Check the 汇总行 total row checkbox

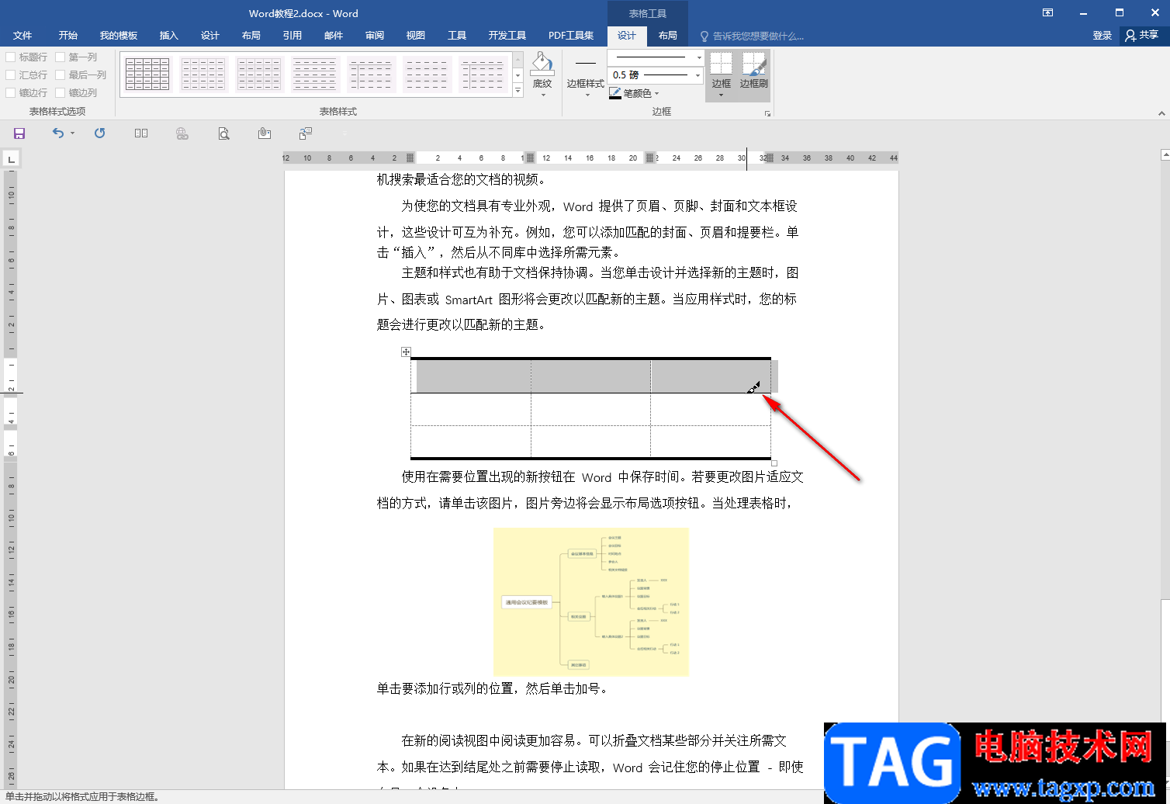tap(11, 75)
